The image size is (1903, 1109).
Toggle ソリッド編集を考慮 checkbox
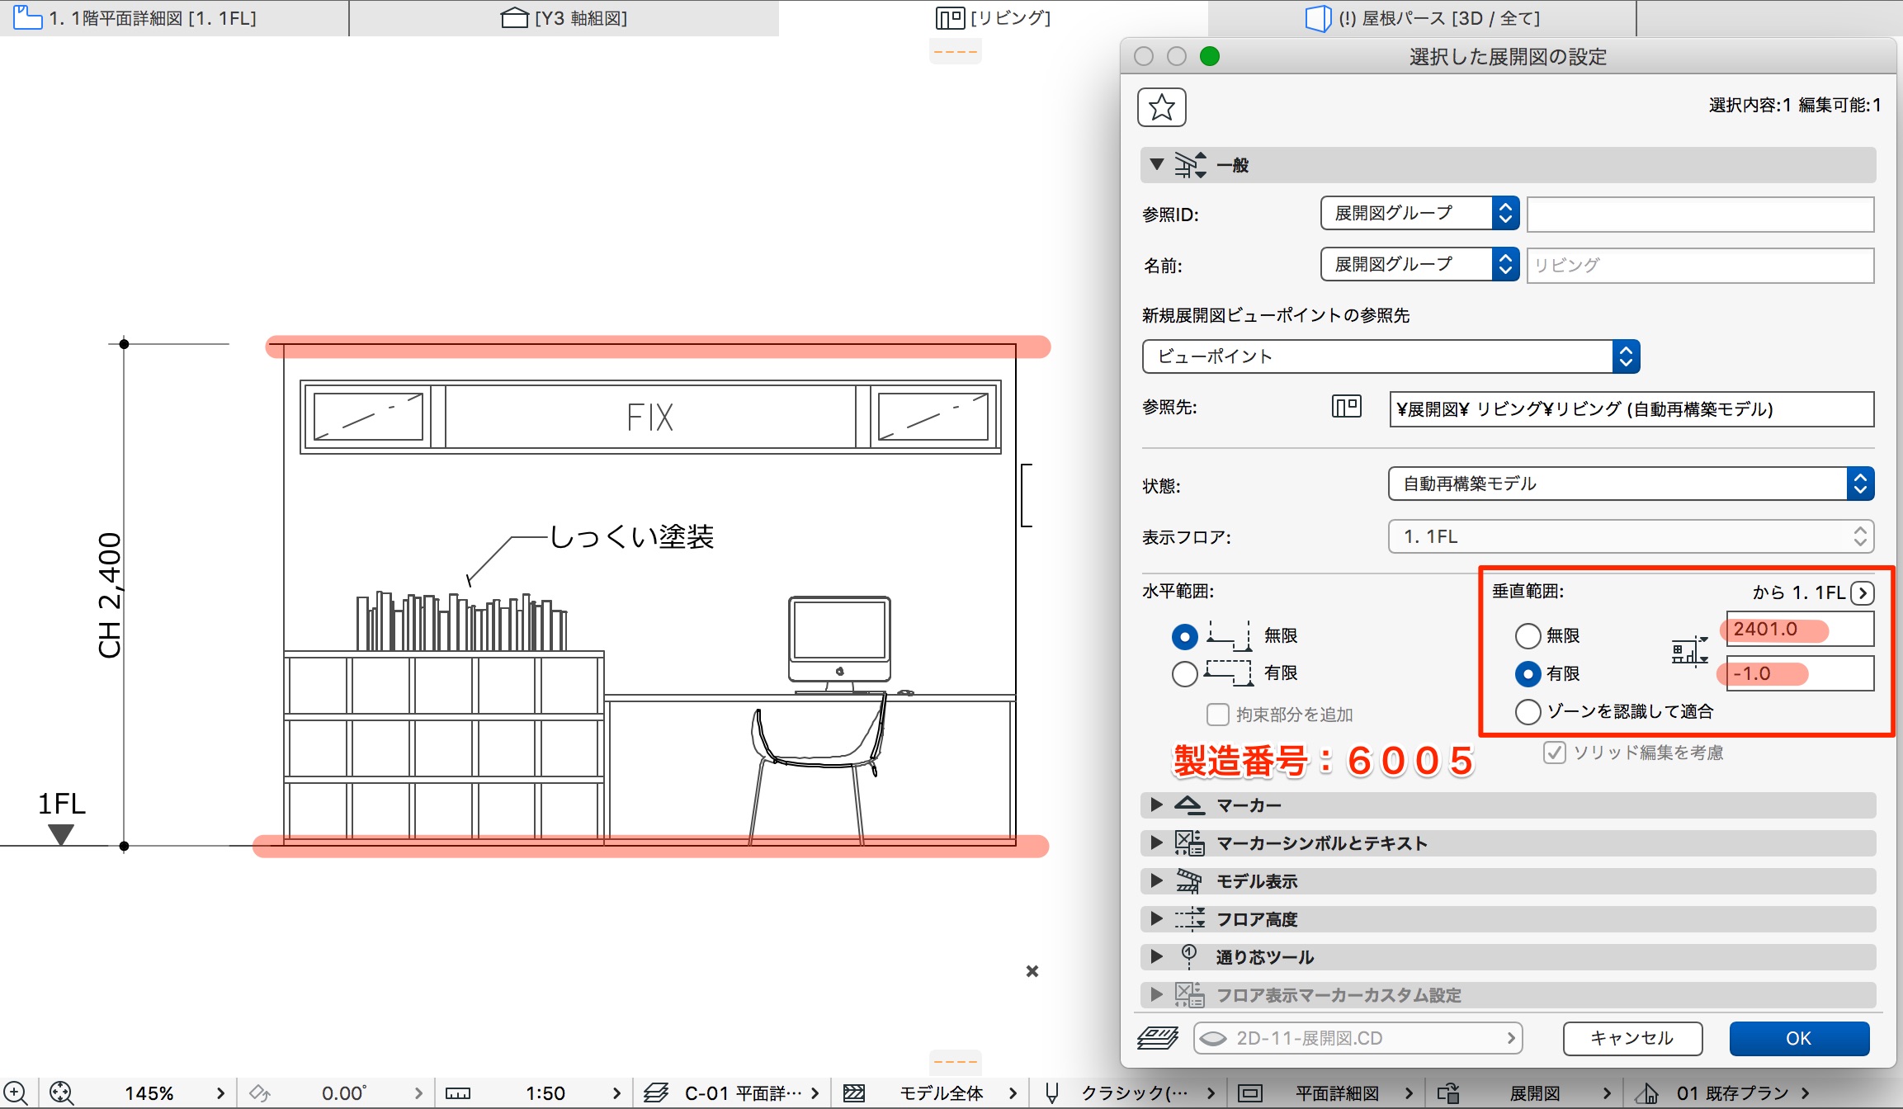pyautogui.click(x=1555, y=753)
